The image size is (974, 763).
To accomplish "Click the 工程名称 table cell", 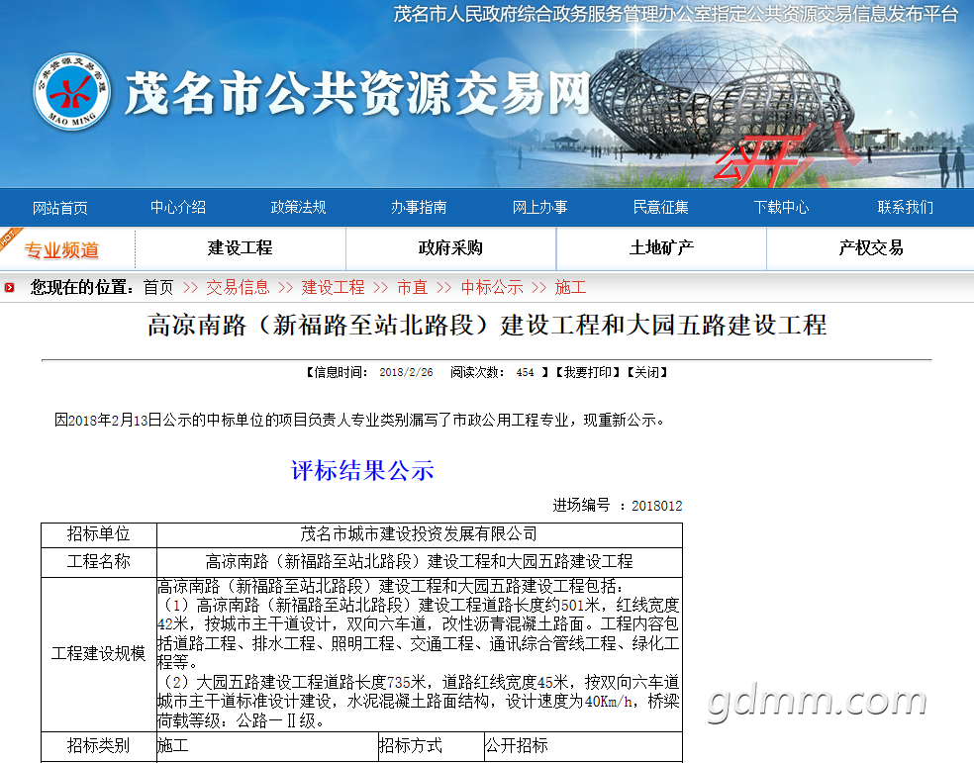I will tap(99, 562).
